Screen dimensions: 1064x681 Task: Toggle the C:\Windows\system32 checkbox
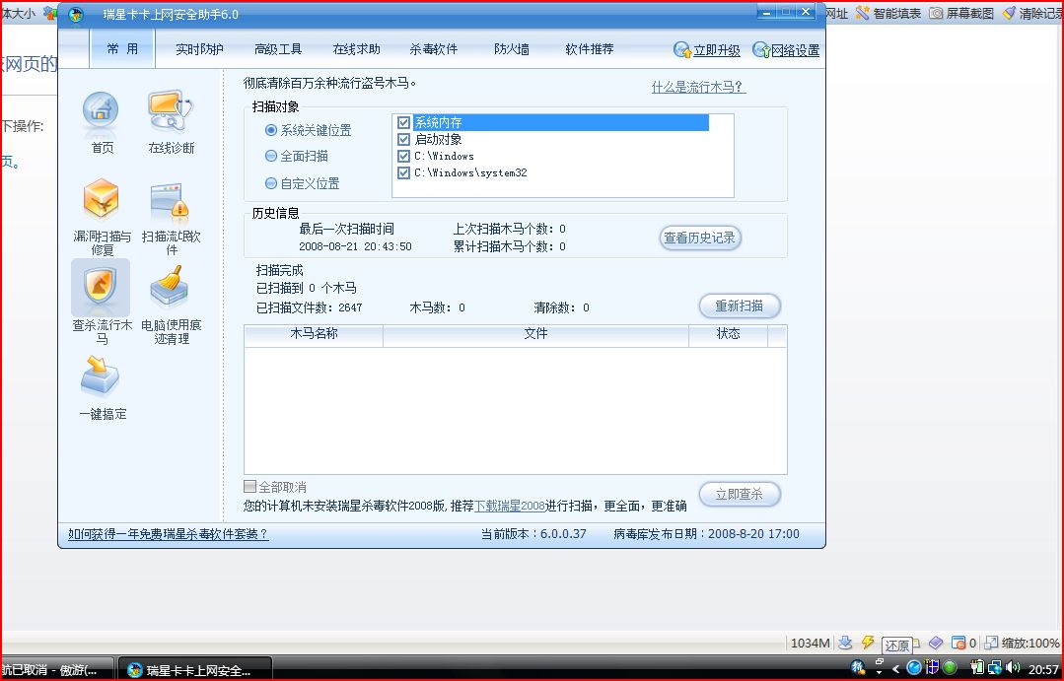point(403,173)
